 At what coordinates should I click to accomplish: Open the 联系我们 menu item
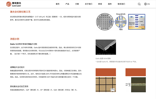click(121, 4)
